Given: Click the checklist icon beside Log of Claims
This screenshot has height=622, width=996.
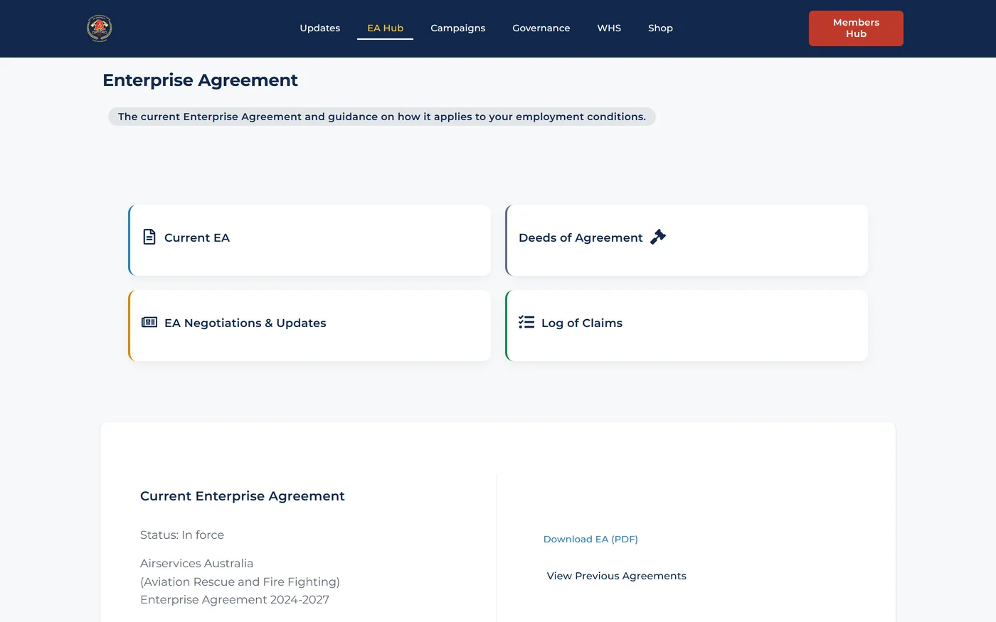Looking at the screenshot, I should coord(526,322).
